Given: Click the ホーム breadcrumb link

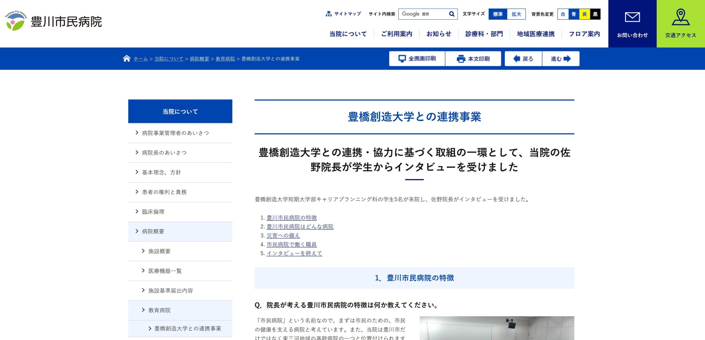Looking at the screenshot, I should point(140,59).
